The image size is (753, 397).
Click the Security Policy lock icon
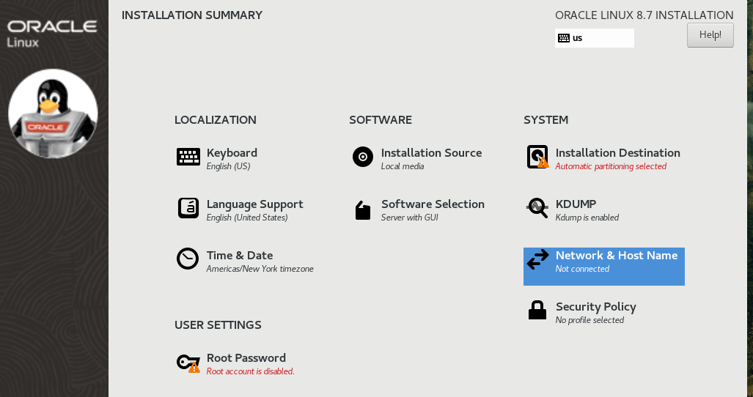tap(537, 311)
